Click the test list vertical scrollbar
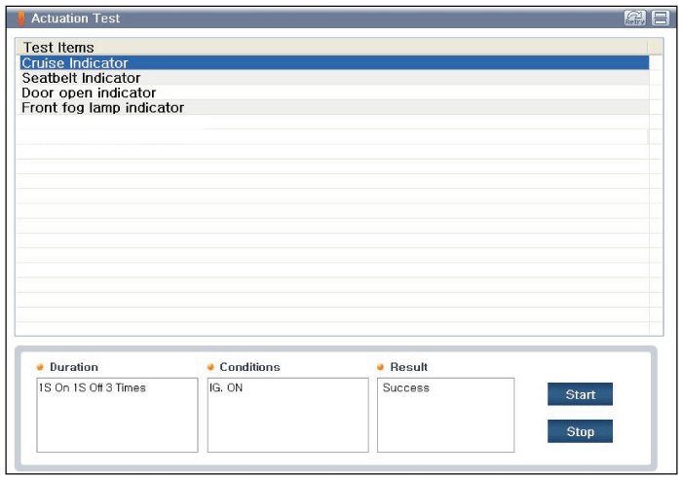The image size is (682, 478). tap(656, 195)
